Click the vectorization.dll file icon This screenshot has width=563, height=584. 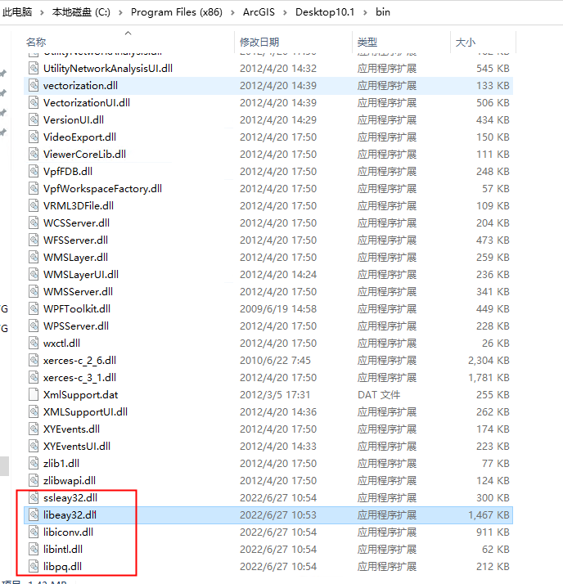click(34, 86)
